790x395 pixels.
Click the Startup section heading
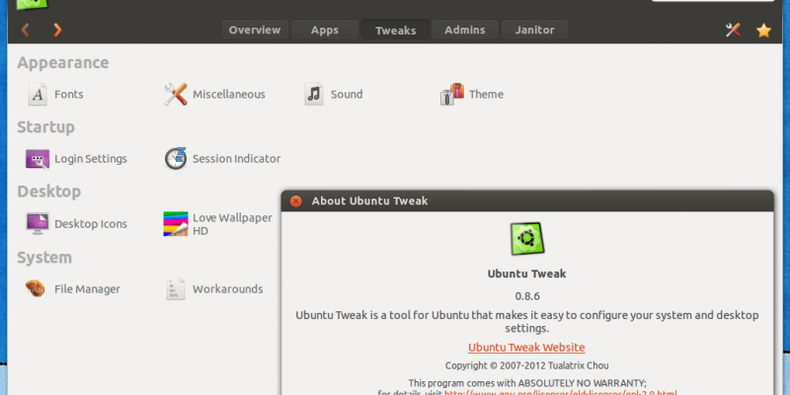click(x=45, y=127)
